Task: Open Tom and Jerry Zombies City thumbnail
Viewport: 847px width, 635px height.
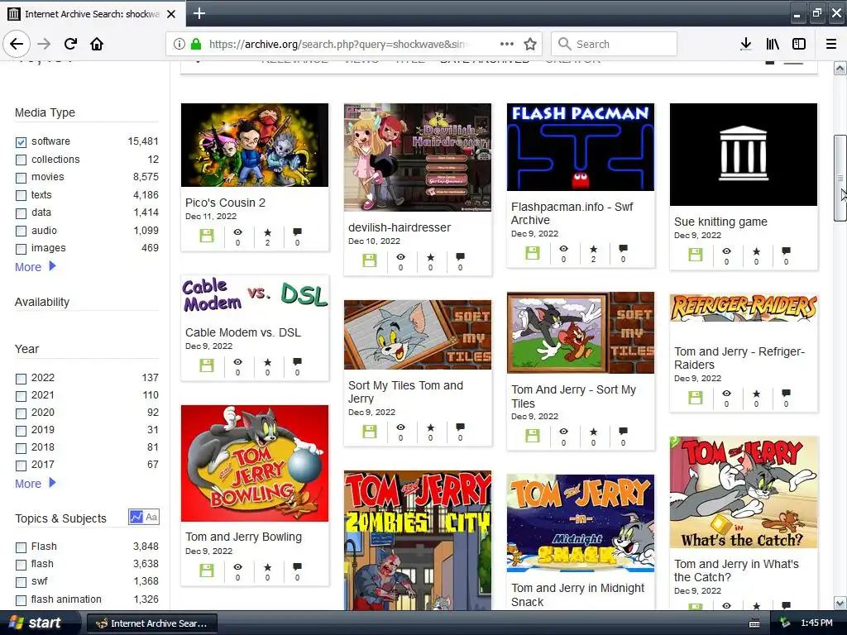Action: (418, 540)
